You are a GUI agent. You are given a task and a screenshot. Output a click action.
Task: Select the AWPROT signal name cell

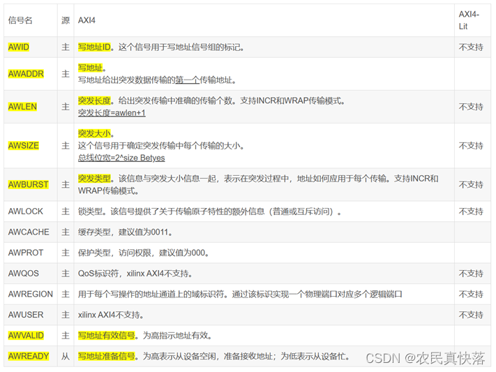25,253
